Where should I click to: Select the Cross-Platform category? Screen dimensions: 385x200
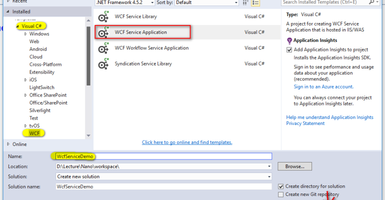[x=45, y=64]
